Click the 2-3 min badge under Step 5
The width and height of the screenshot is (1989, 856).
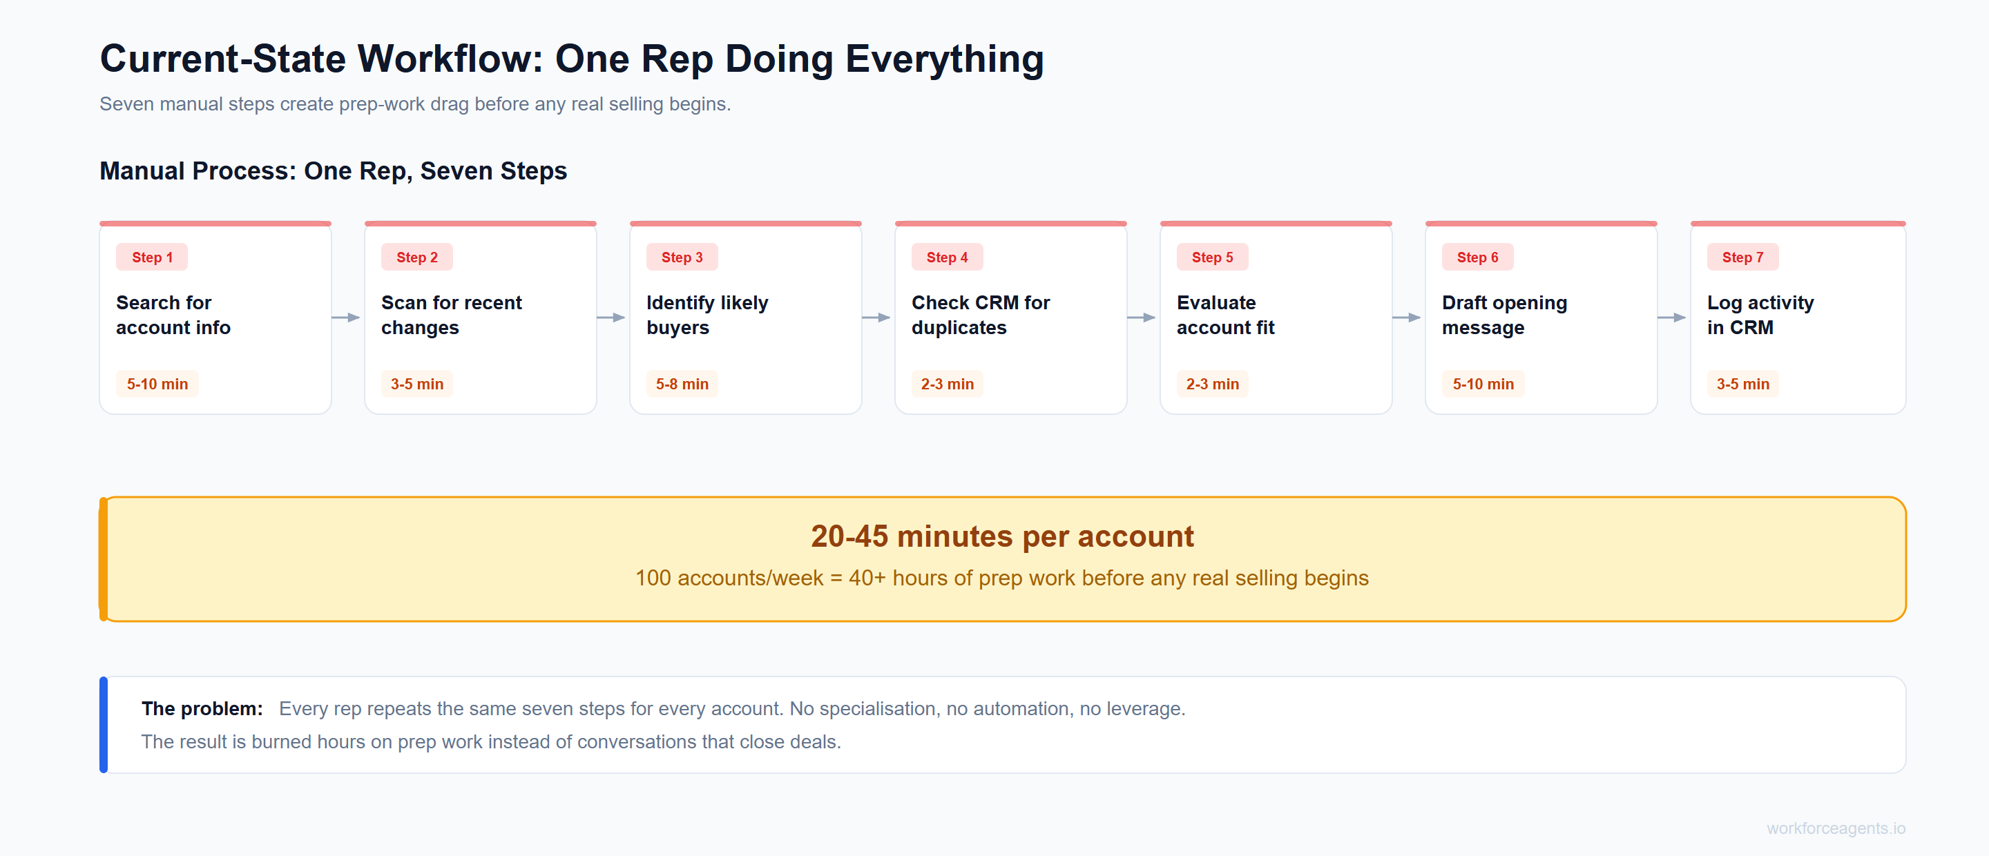pyautogui.click(x=1212, y=384)
